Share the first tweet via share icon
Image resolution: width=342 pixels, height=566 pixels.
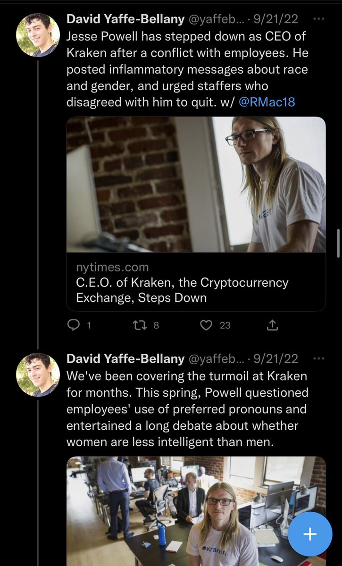(273, 325)
